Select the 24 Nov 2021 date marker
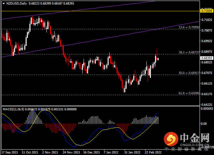The width and height of the screenshot is (214, 155). pyautogui.click(x=70, y=152)
